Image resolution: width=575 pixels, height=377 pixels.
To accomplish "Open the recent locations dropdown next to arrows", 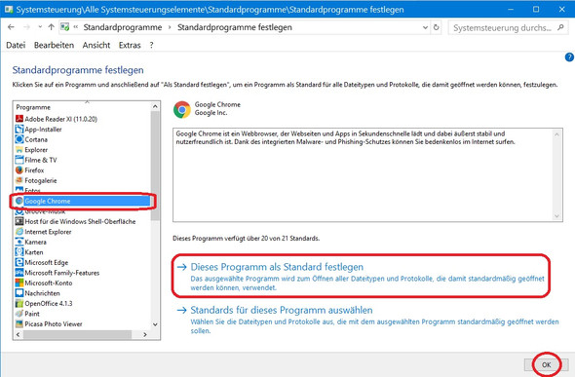I will pyautogui.click(x=40, y=27).
